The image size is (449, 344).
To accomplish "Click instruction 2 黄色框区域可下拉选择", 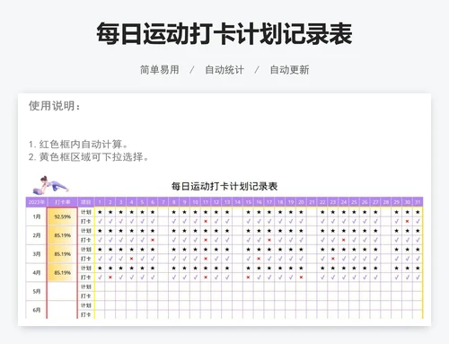I will pyautogui.click(x=88, y=157).
